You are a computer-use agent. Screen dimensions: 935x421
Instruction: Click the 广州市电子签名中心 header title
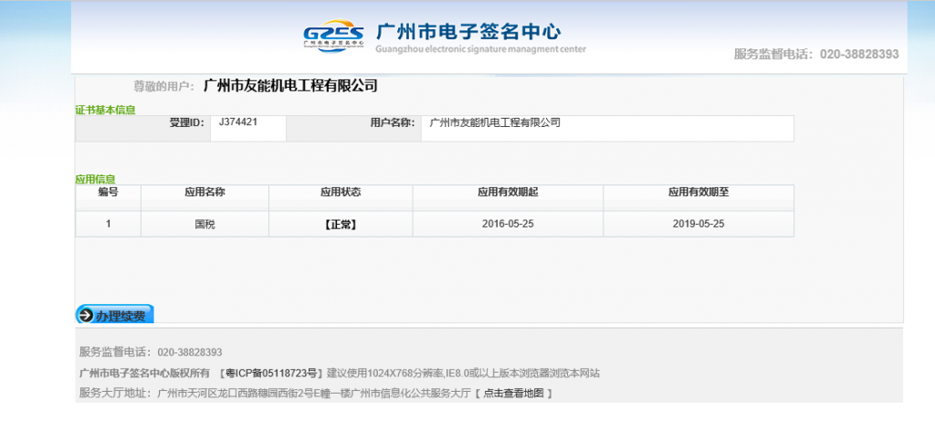click(468, 30)
